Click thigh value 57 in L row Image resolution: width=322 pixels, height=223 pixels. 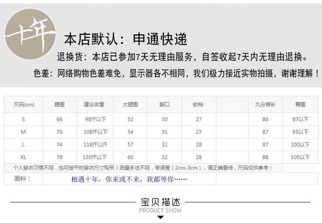coord(131,144)
